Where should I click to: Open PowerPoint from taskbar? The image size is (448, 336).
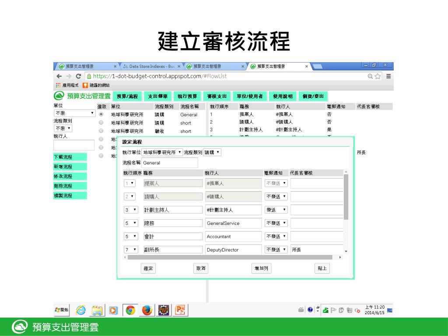(180, 310)
